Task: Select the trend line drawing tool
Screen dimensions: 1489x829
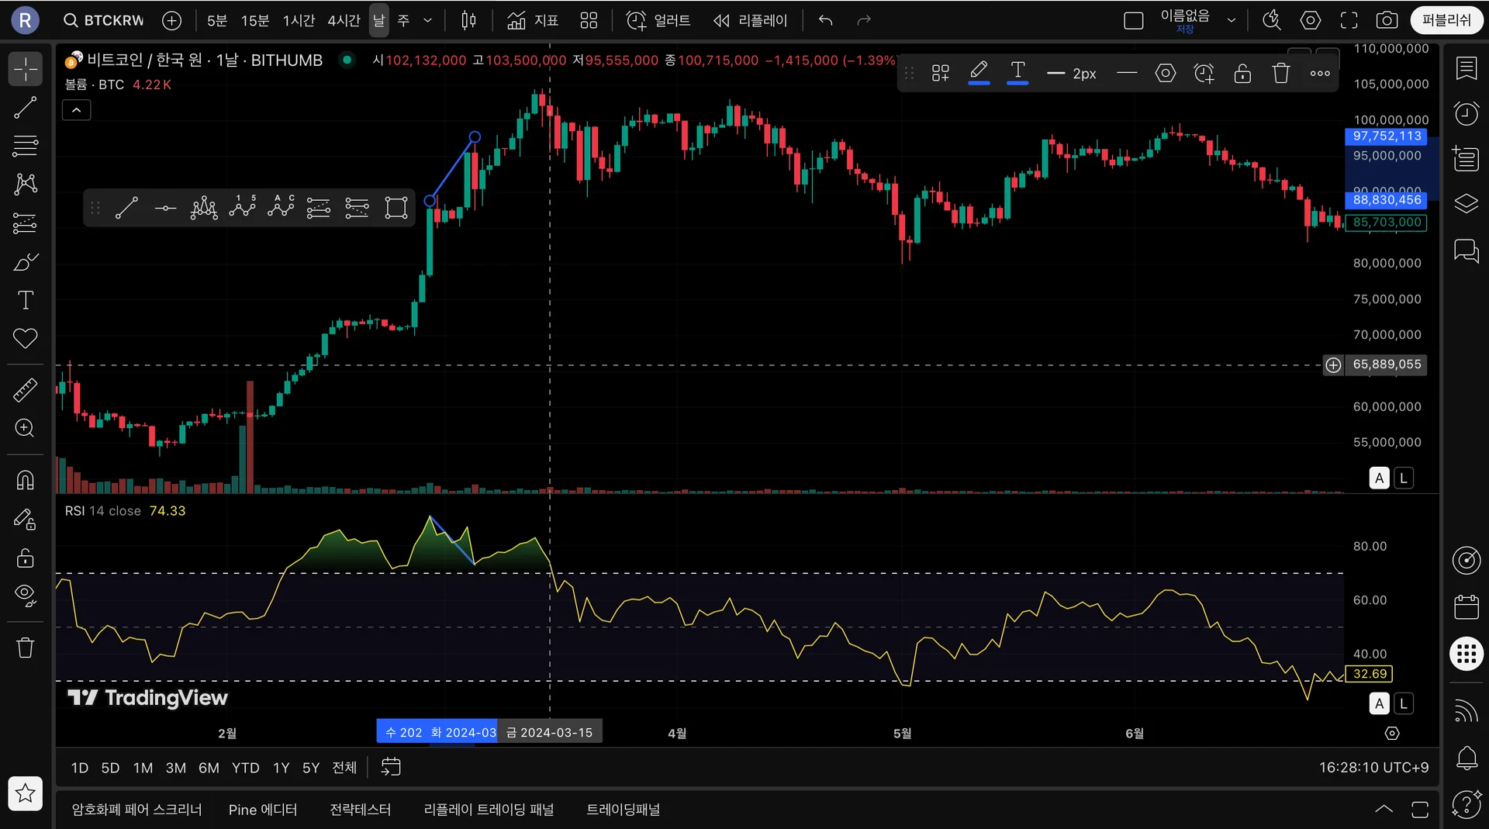Action: coord(26,108)
